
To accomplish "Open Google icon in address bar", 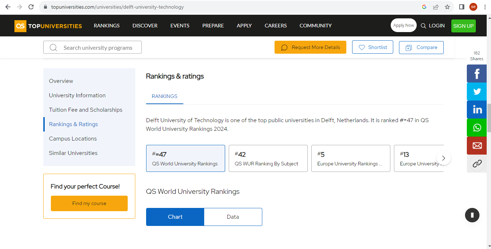I will (424, 7).
